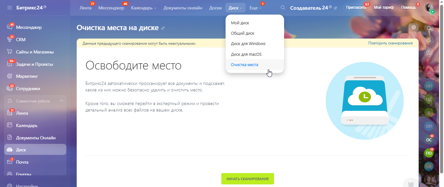Click the search magnifier icon
Screen dimensions: 444x187
pyautogui.click(x=283, y=8)
